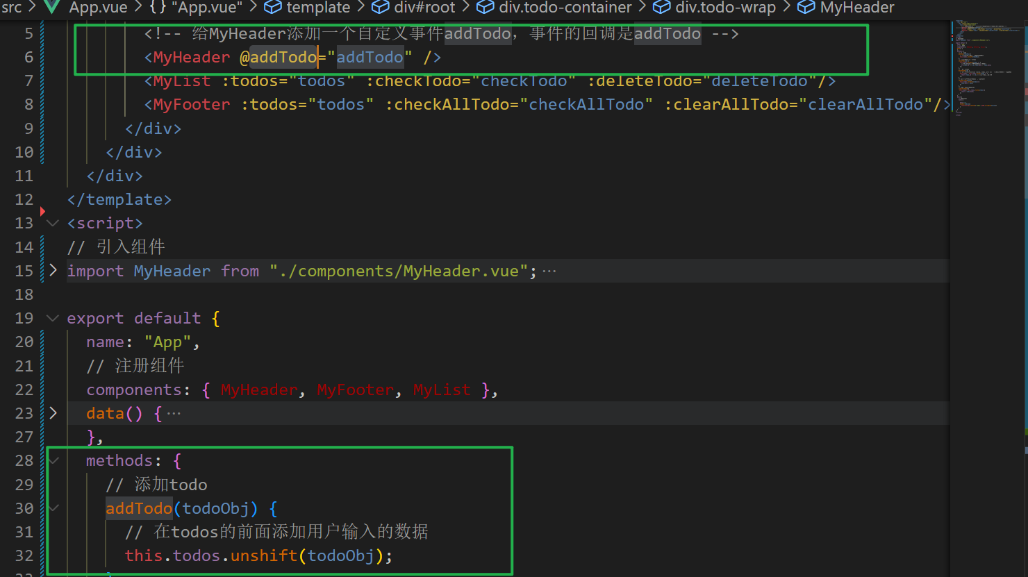
Task: Click the "App" name string on line 20
Action: pyautogui.click(x=167, y=342)
